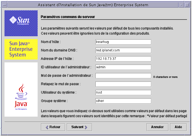Edit the Groupe système field containing other

click(123, 101)
